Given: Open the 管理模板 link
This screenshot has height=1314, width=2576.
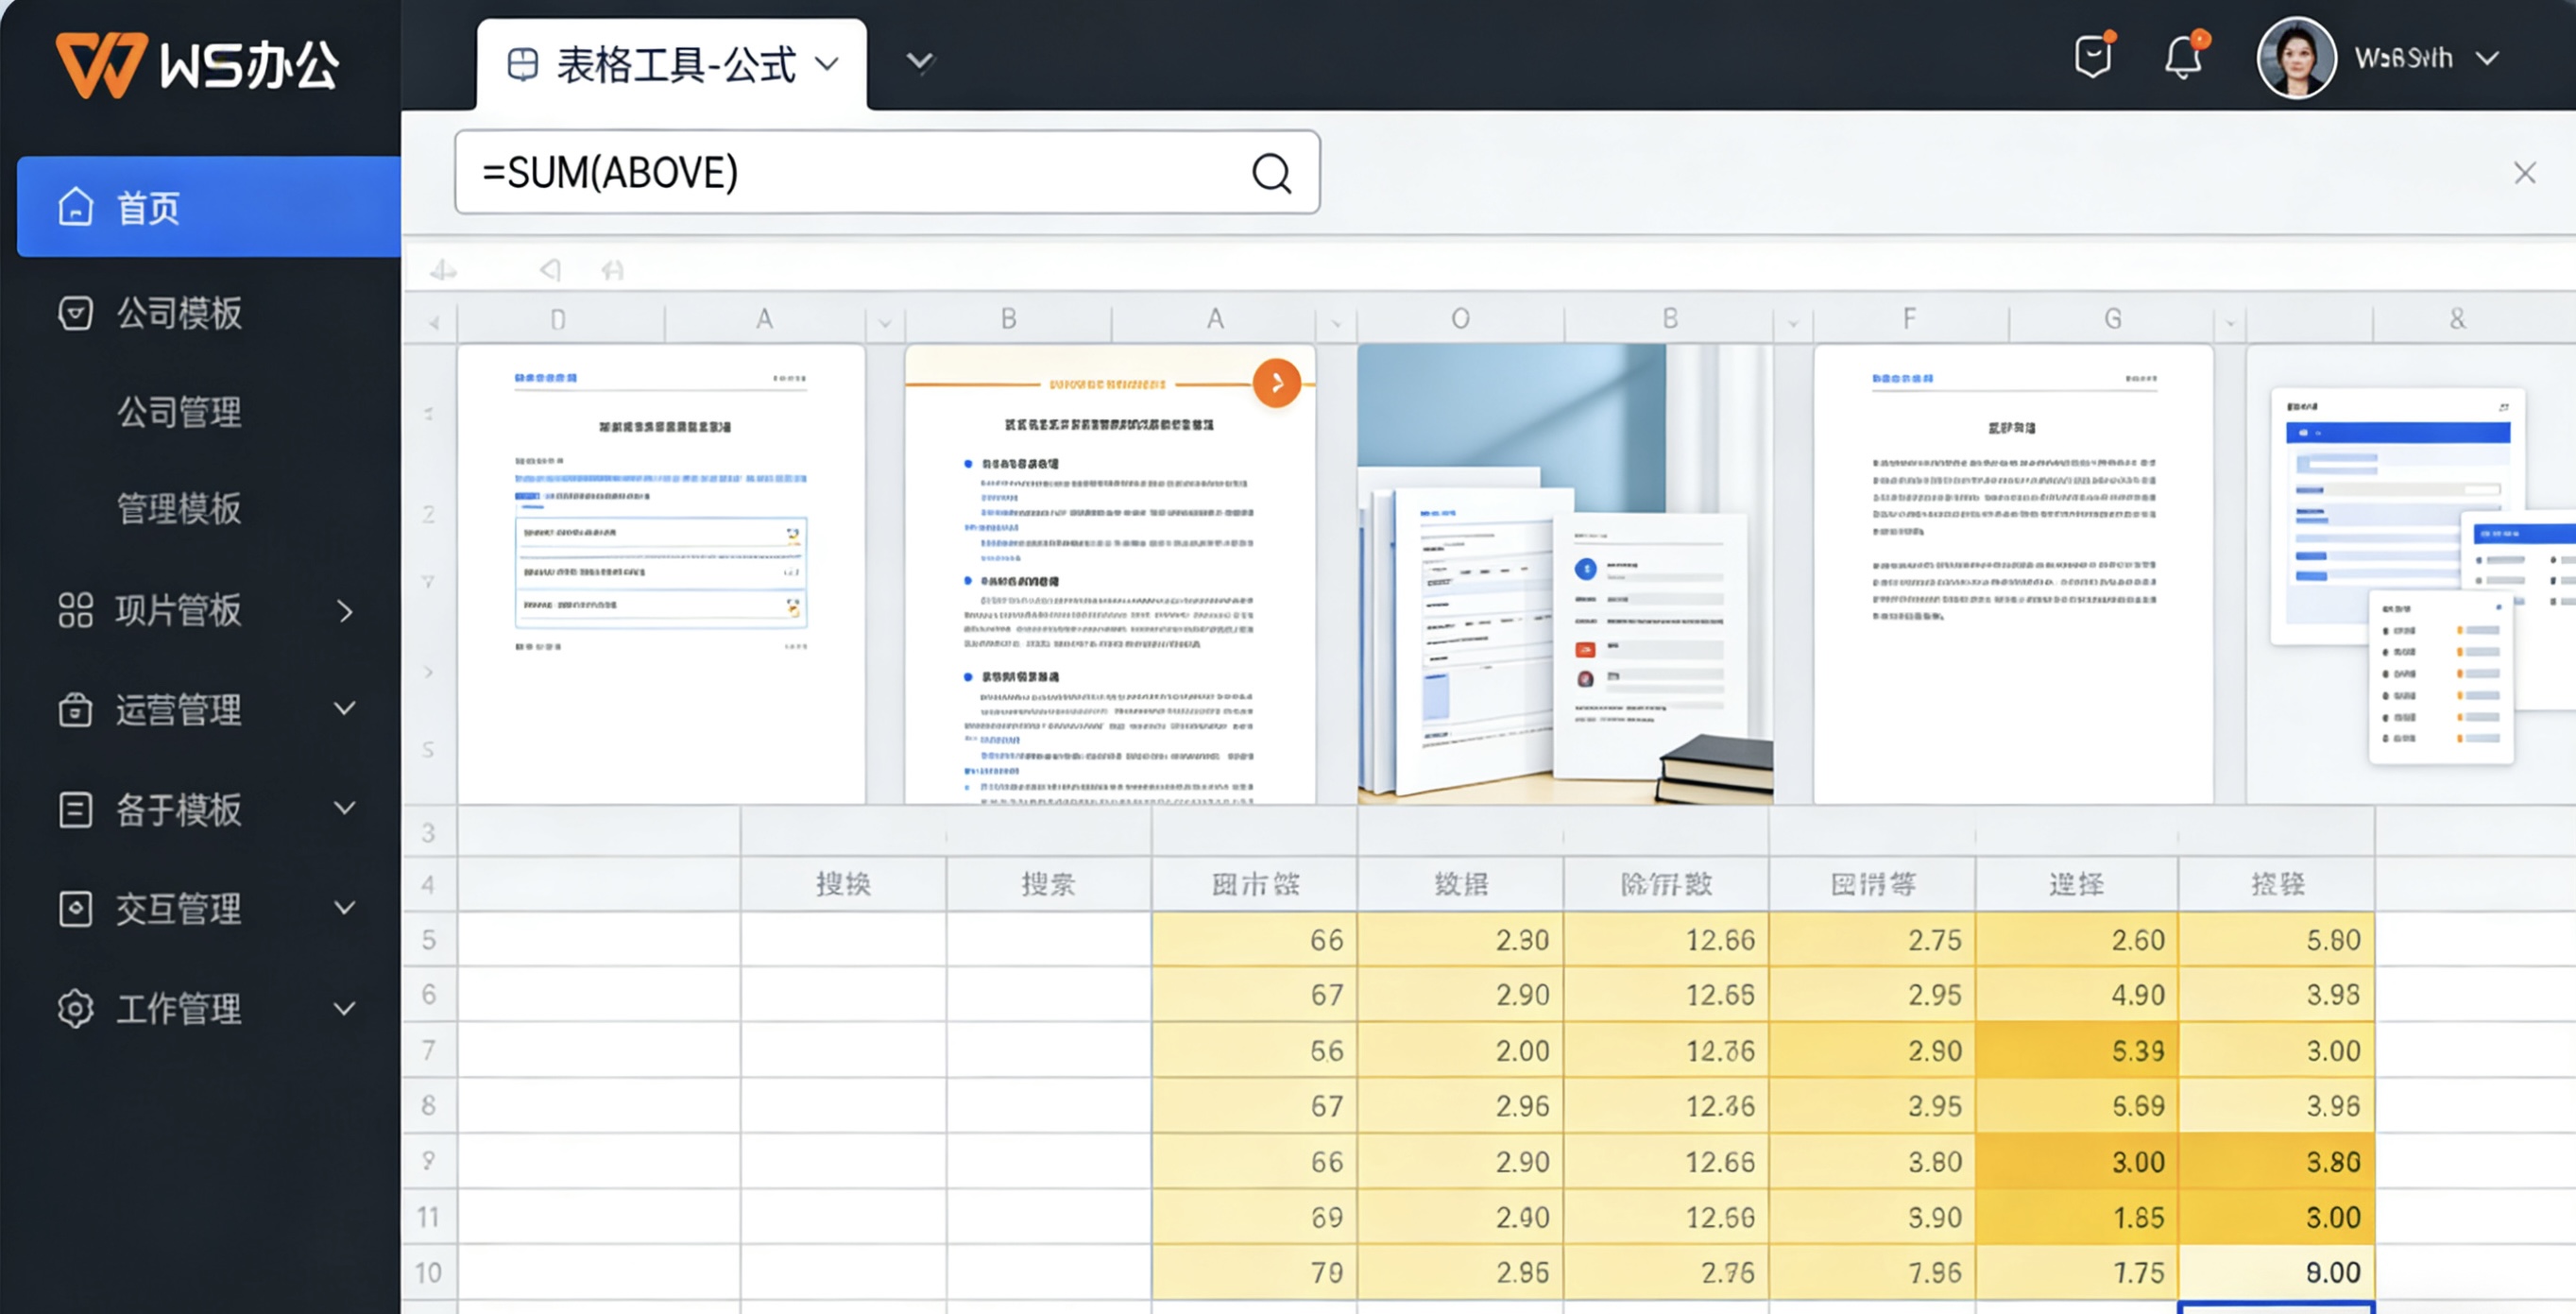Looking at the screenshot, I should (180, 509).
